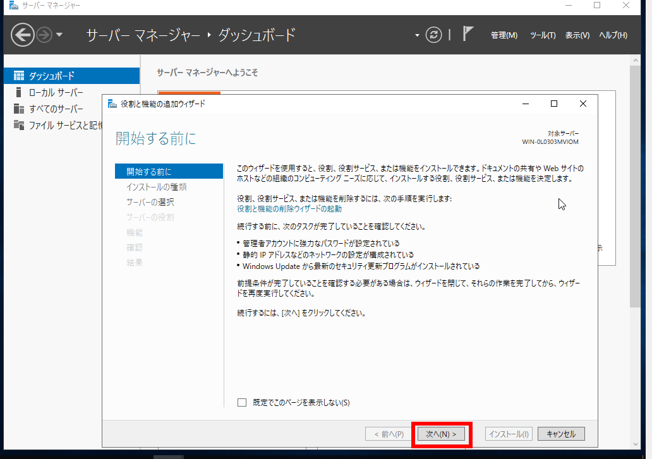The width and height of the screenshot is (652, 459).
Task: Open the 管理(M) menu
Action: pos(504,35)
